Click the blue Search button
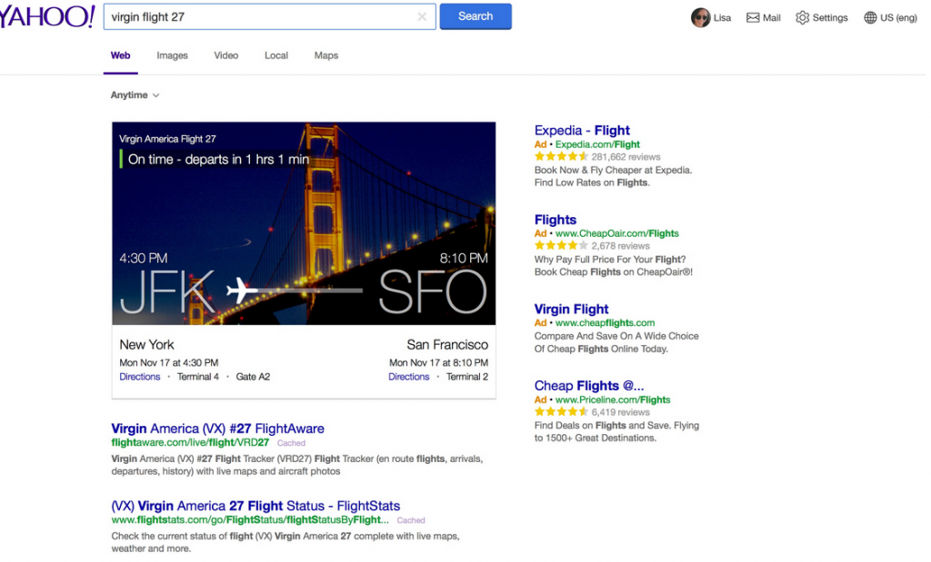Screen dimensions: 931x562 click(476, 16)
